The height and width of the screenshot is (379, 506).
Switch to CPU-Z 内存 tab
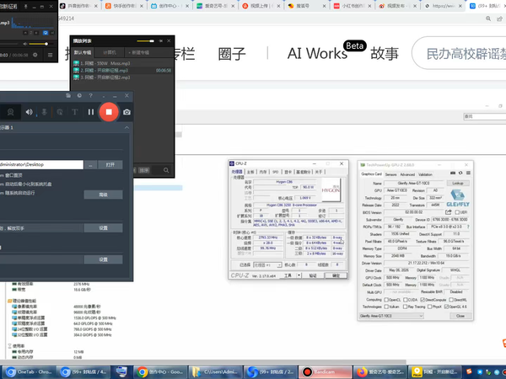[263, 172]
